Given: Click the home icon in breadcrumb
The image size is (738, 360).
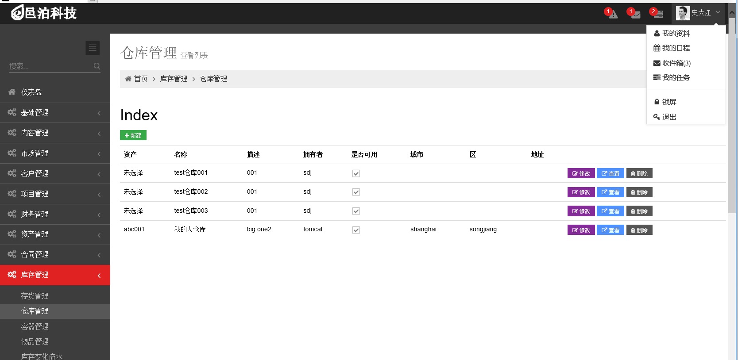Looking at the screenshot, I should (x=128, y=79).
